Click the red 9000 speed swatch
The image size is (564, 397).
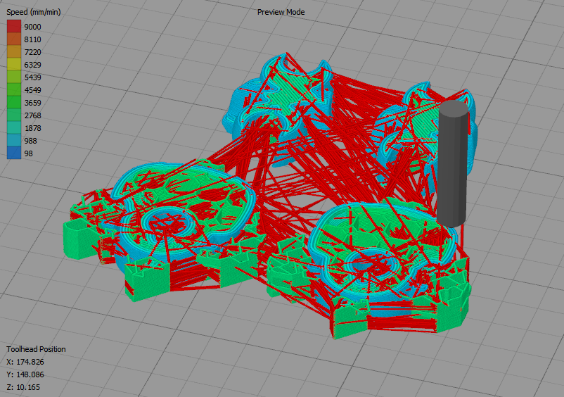pos(14,27)
